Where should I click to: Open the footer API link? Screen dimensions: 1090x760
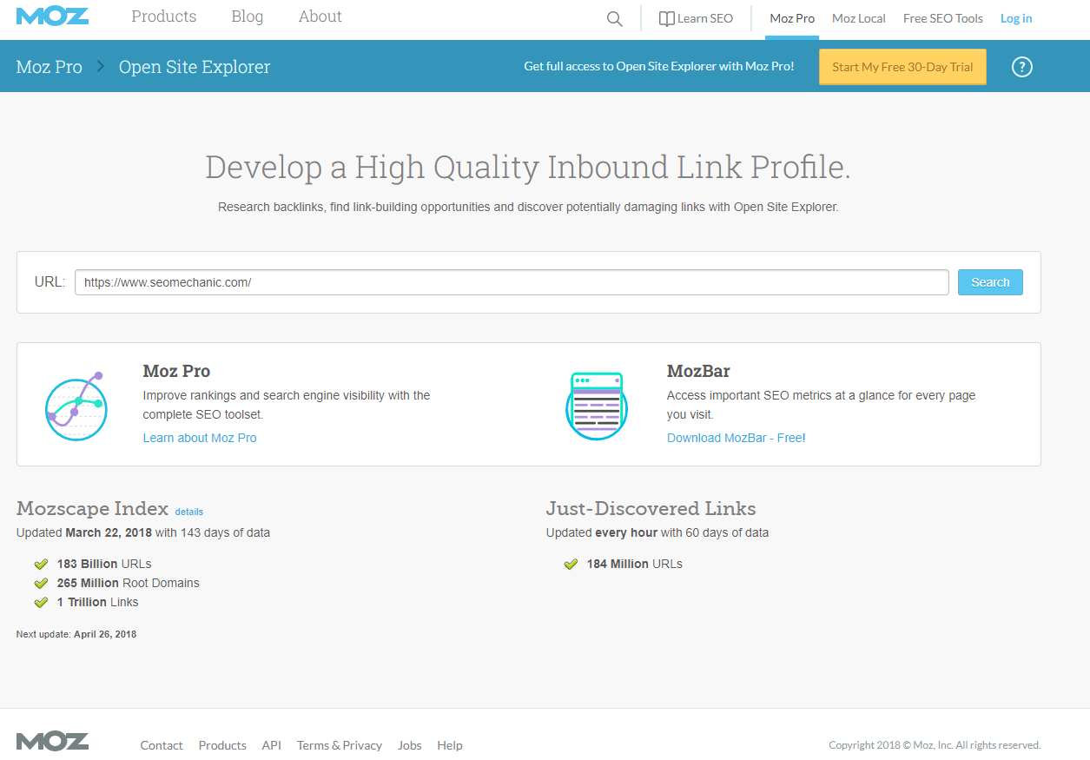tap(272, 745)
